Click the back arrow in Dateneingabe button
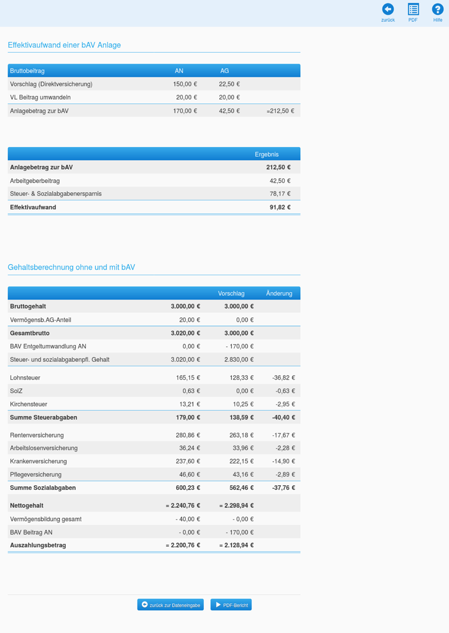449x633 pixels. coord(144,605)
